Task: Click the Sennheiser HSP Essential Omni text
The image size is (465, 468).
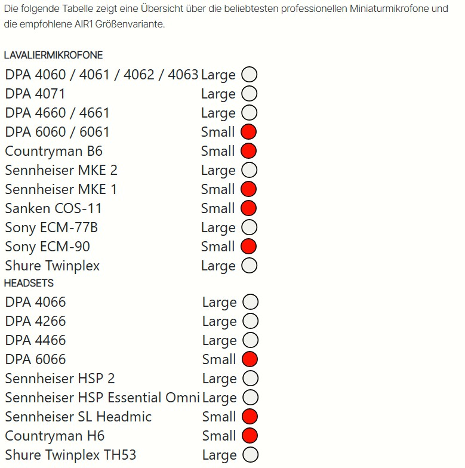Action: click(x=102, y=398)
